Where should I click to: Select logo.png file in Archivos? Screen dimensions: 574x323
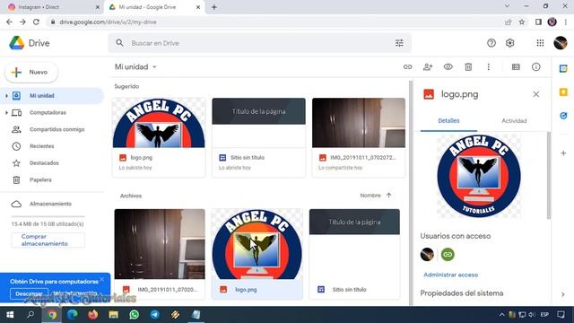point(257,254)
